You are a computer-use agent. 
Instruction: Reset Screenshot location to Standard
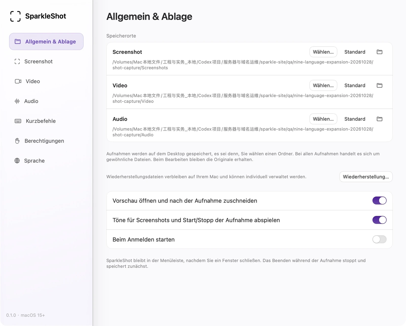click(x=355, y=52)
